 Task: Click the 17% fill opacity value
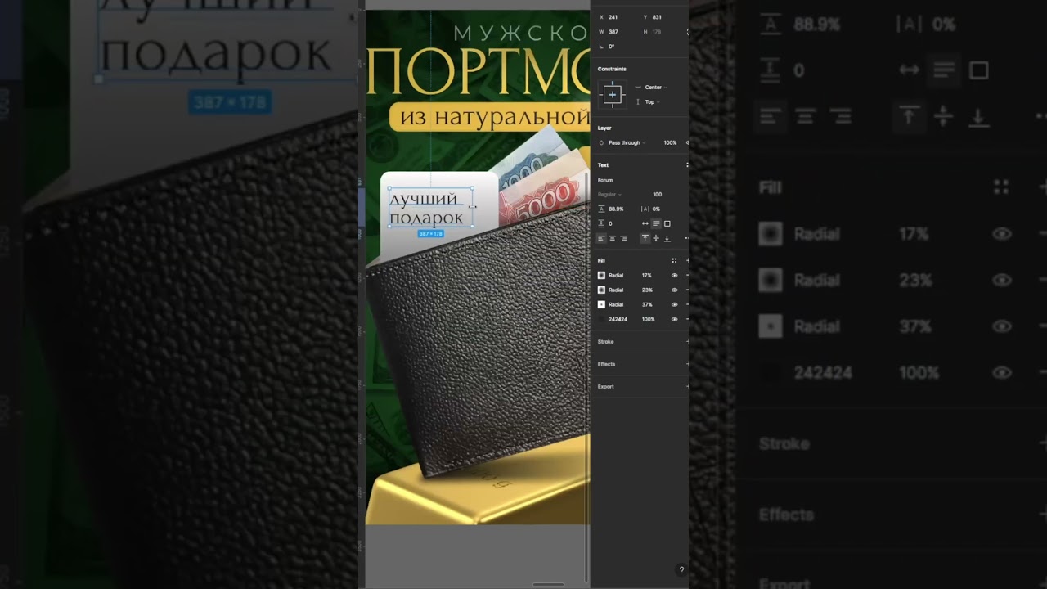coord(646,276)
